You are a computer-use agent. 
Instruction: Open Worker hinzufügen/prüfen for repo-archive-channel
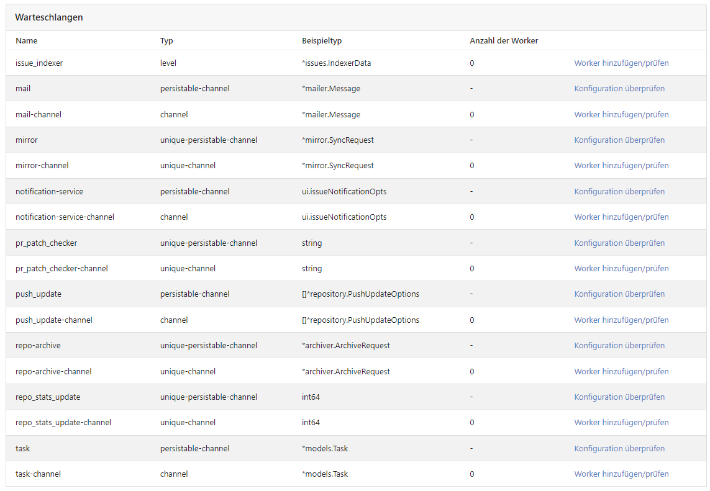(x=621, y=372)
